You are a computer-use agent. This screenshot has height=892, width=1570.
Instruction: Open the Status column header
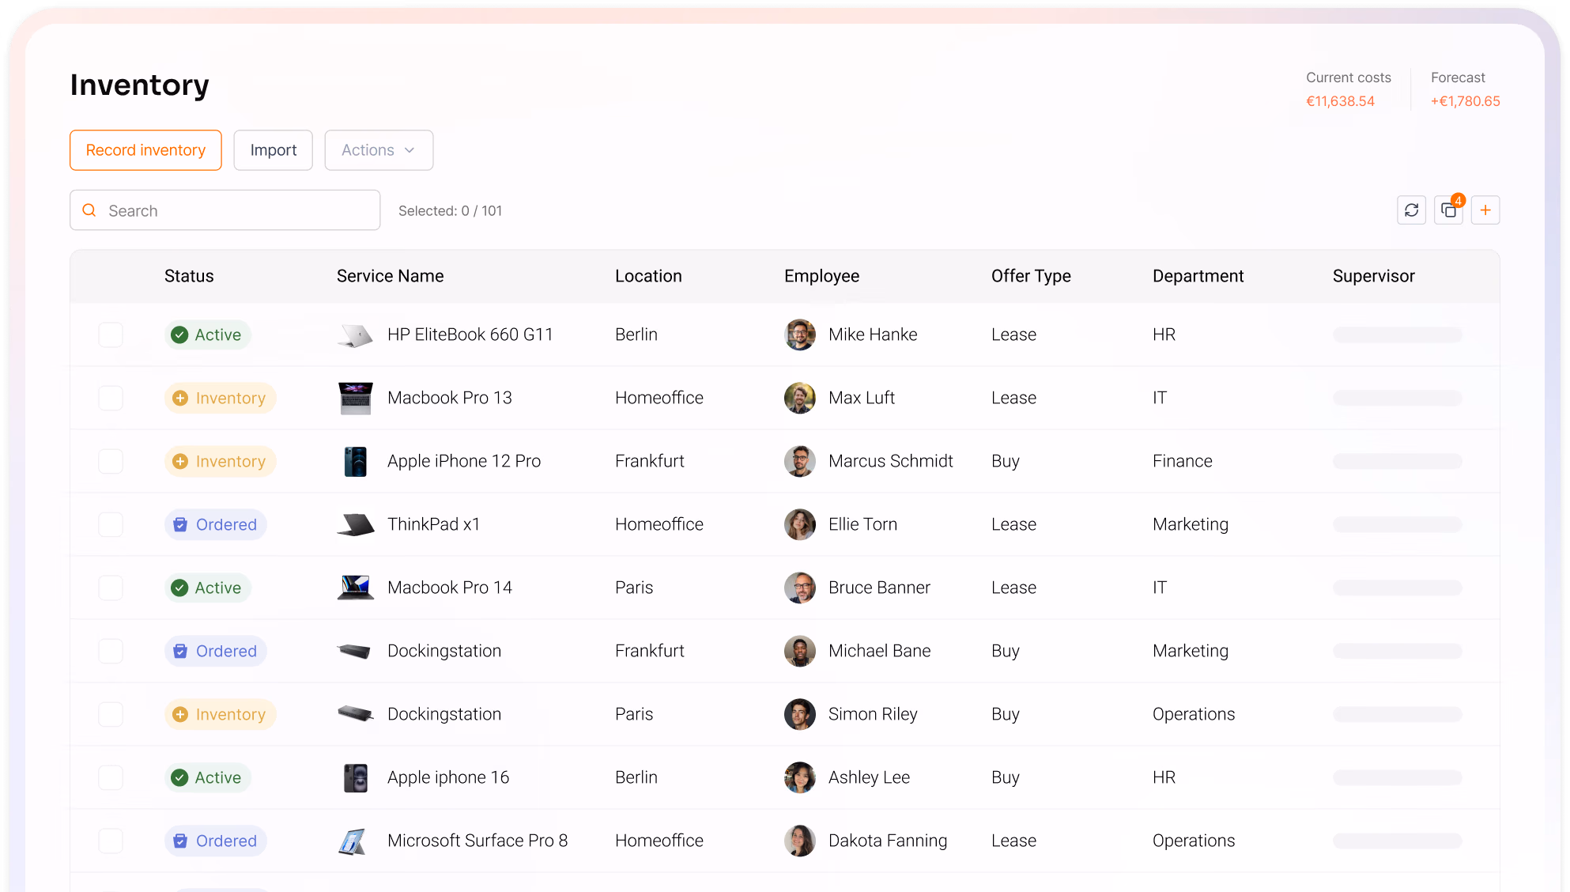189,276
